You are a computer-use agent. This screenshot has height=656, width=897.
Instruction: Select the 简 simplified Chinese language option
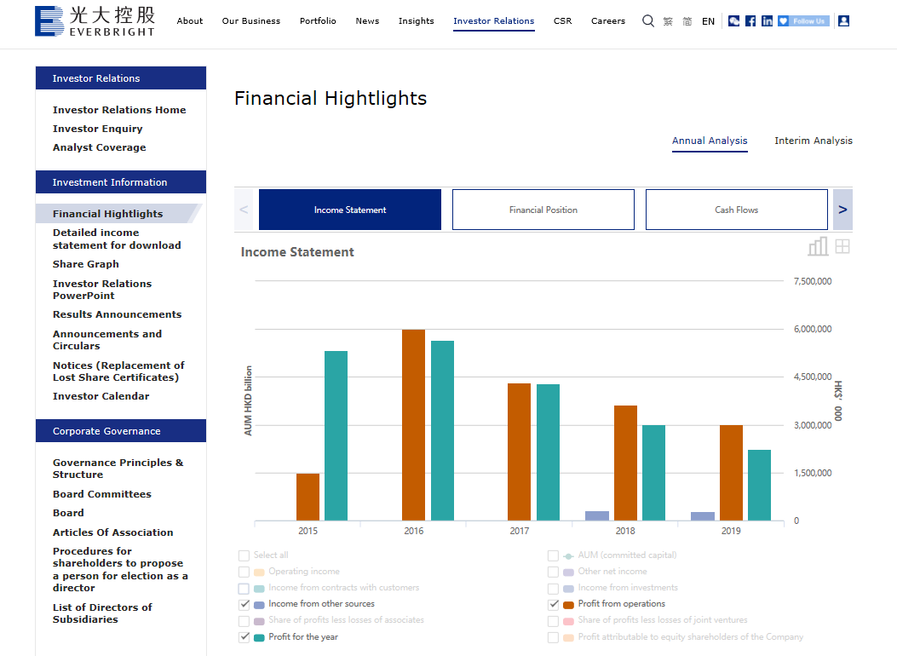687,20
